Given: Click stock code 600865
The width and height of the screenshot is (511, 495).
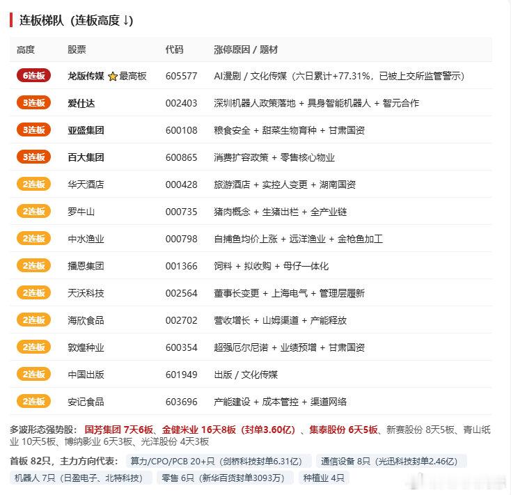Looking at the screenshot, I should [181, 157].
